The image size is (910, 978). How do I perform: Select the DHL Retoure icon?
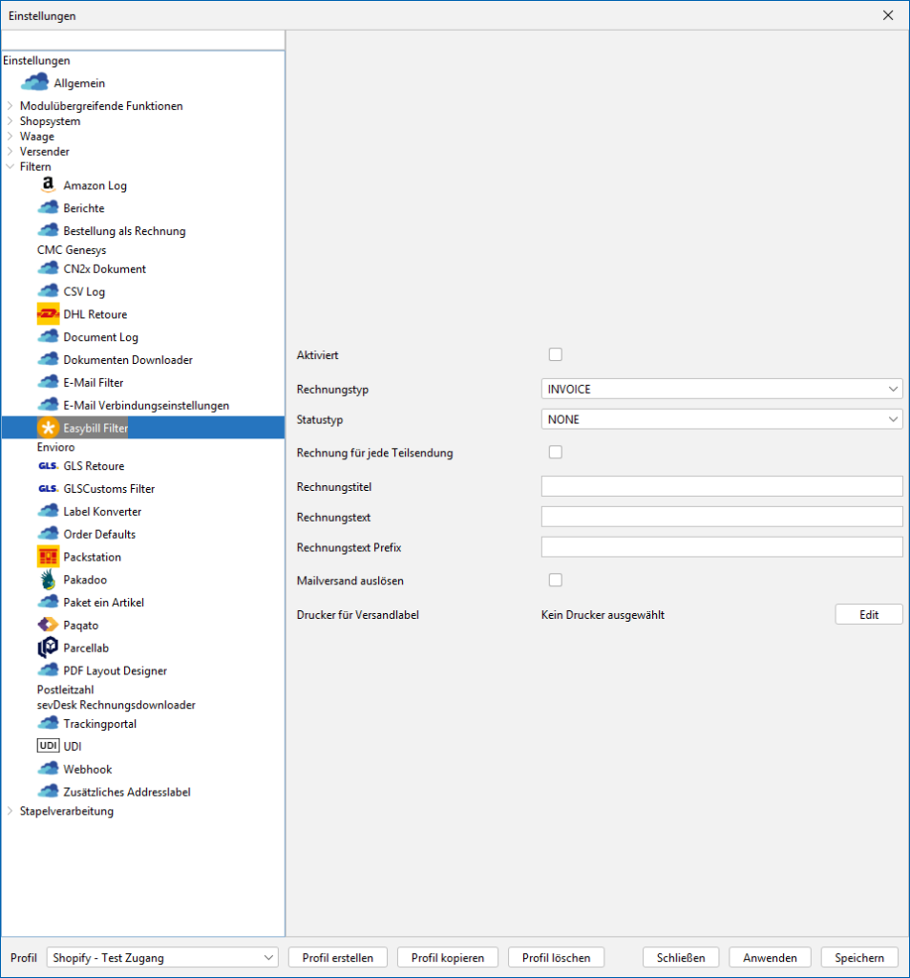[48, 314]
